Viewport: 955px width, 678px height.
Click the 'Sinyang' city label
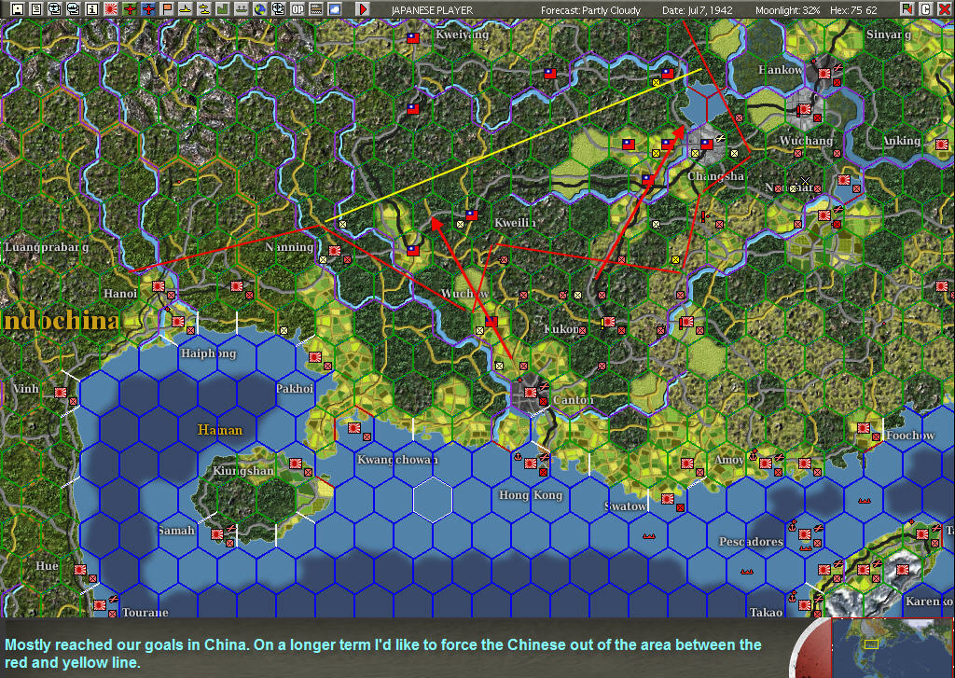(x=889, y=35)
